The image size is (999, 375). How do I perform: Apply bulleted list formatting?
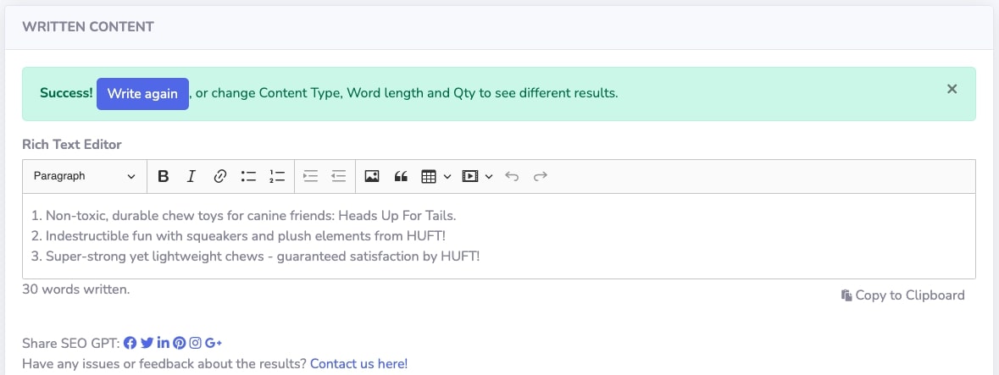[248, 176]
